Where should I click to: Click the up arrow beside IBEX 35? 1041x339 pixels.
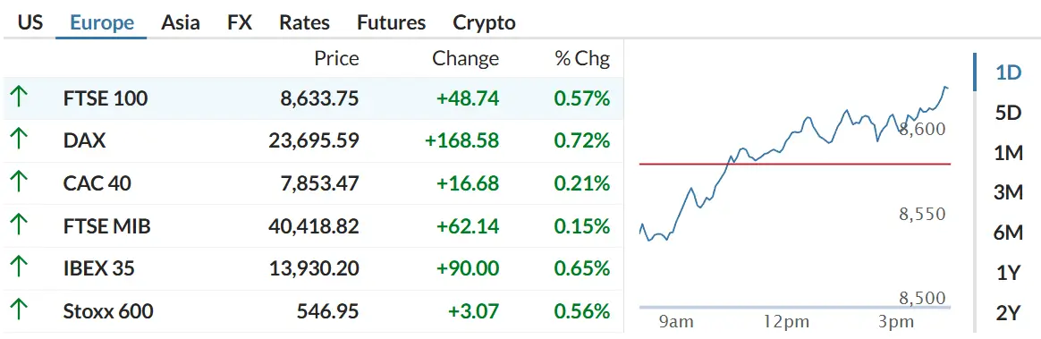coord(19,268)
